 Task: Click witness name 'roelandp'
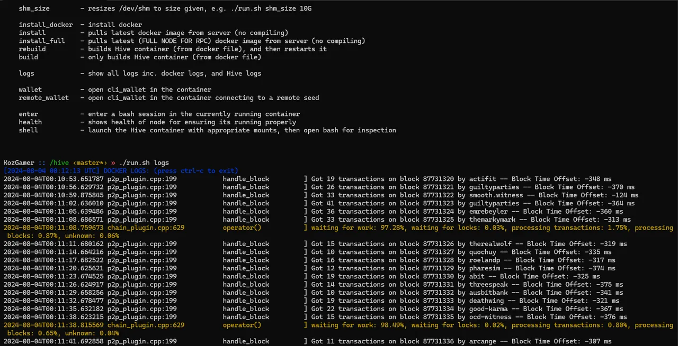(x=485, y=260)
